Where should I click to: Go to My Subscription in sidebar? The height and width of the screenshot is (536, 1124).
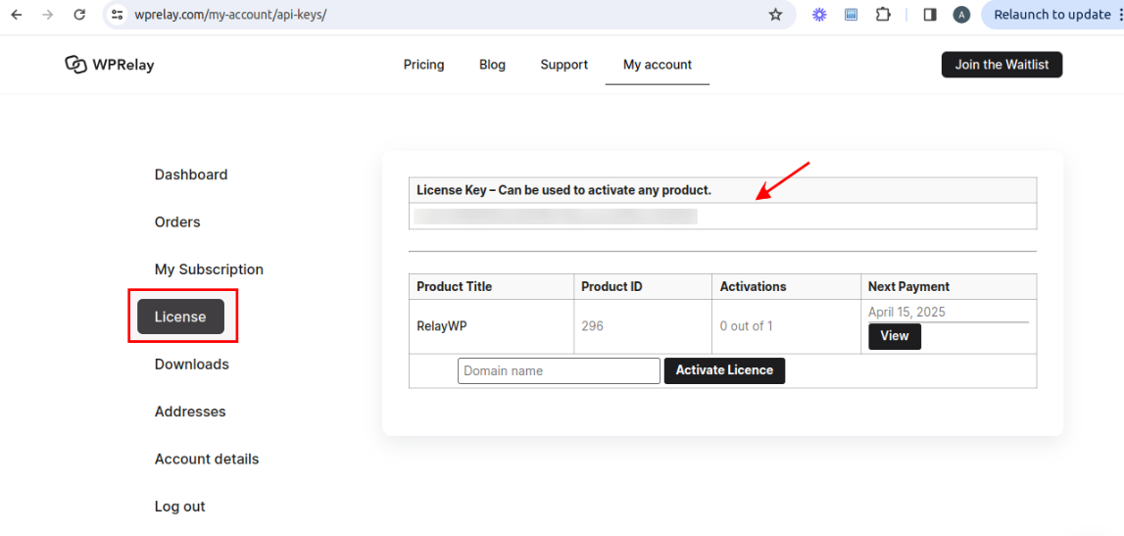[209, 269]
